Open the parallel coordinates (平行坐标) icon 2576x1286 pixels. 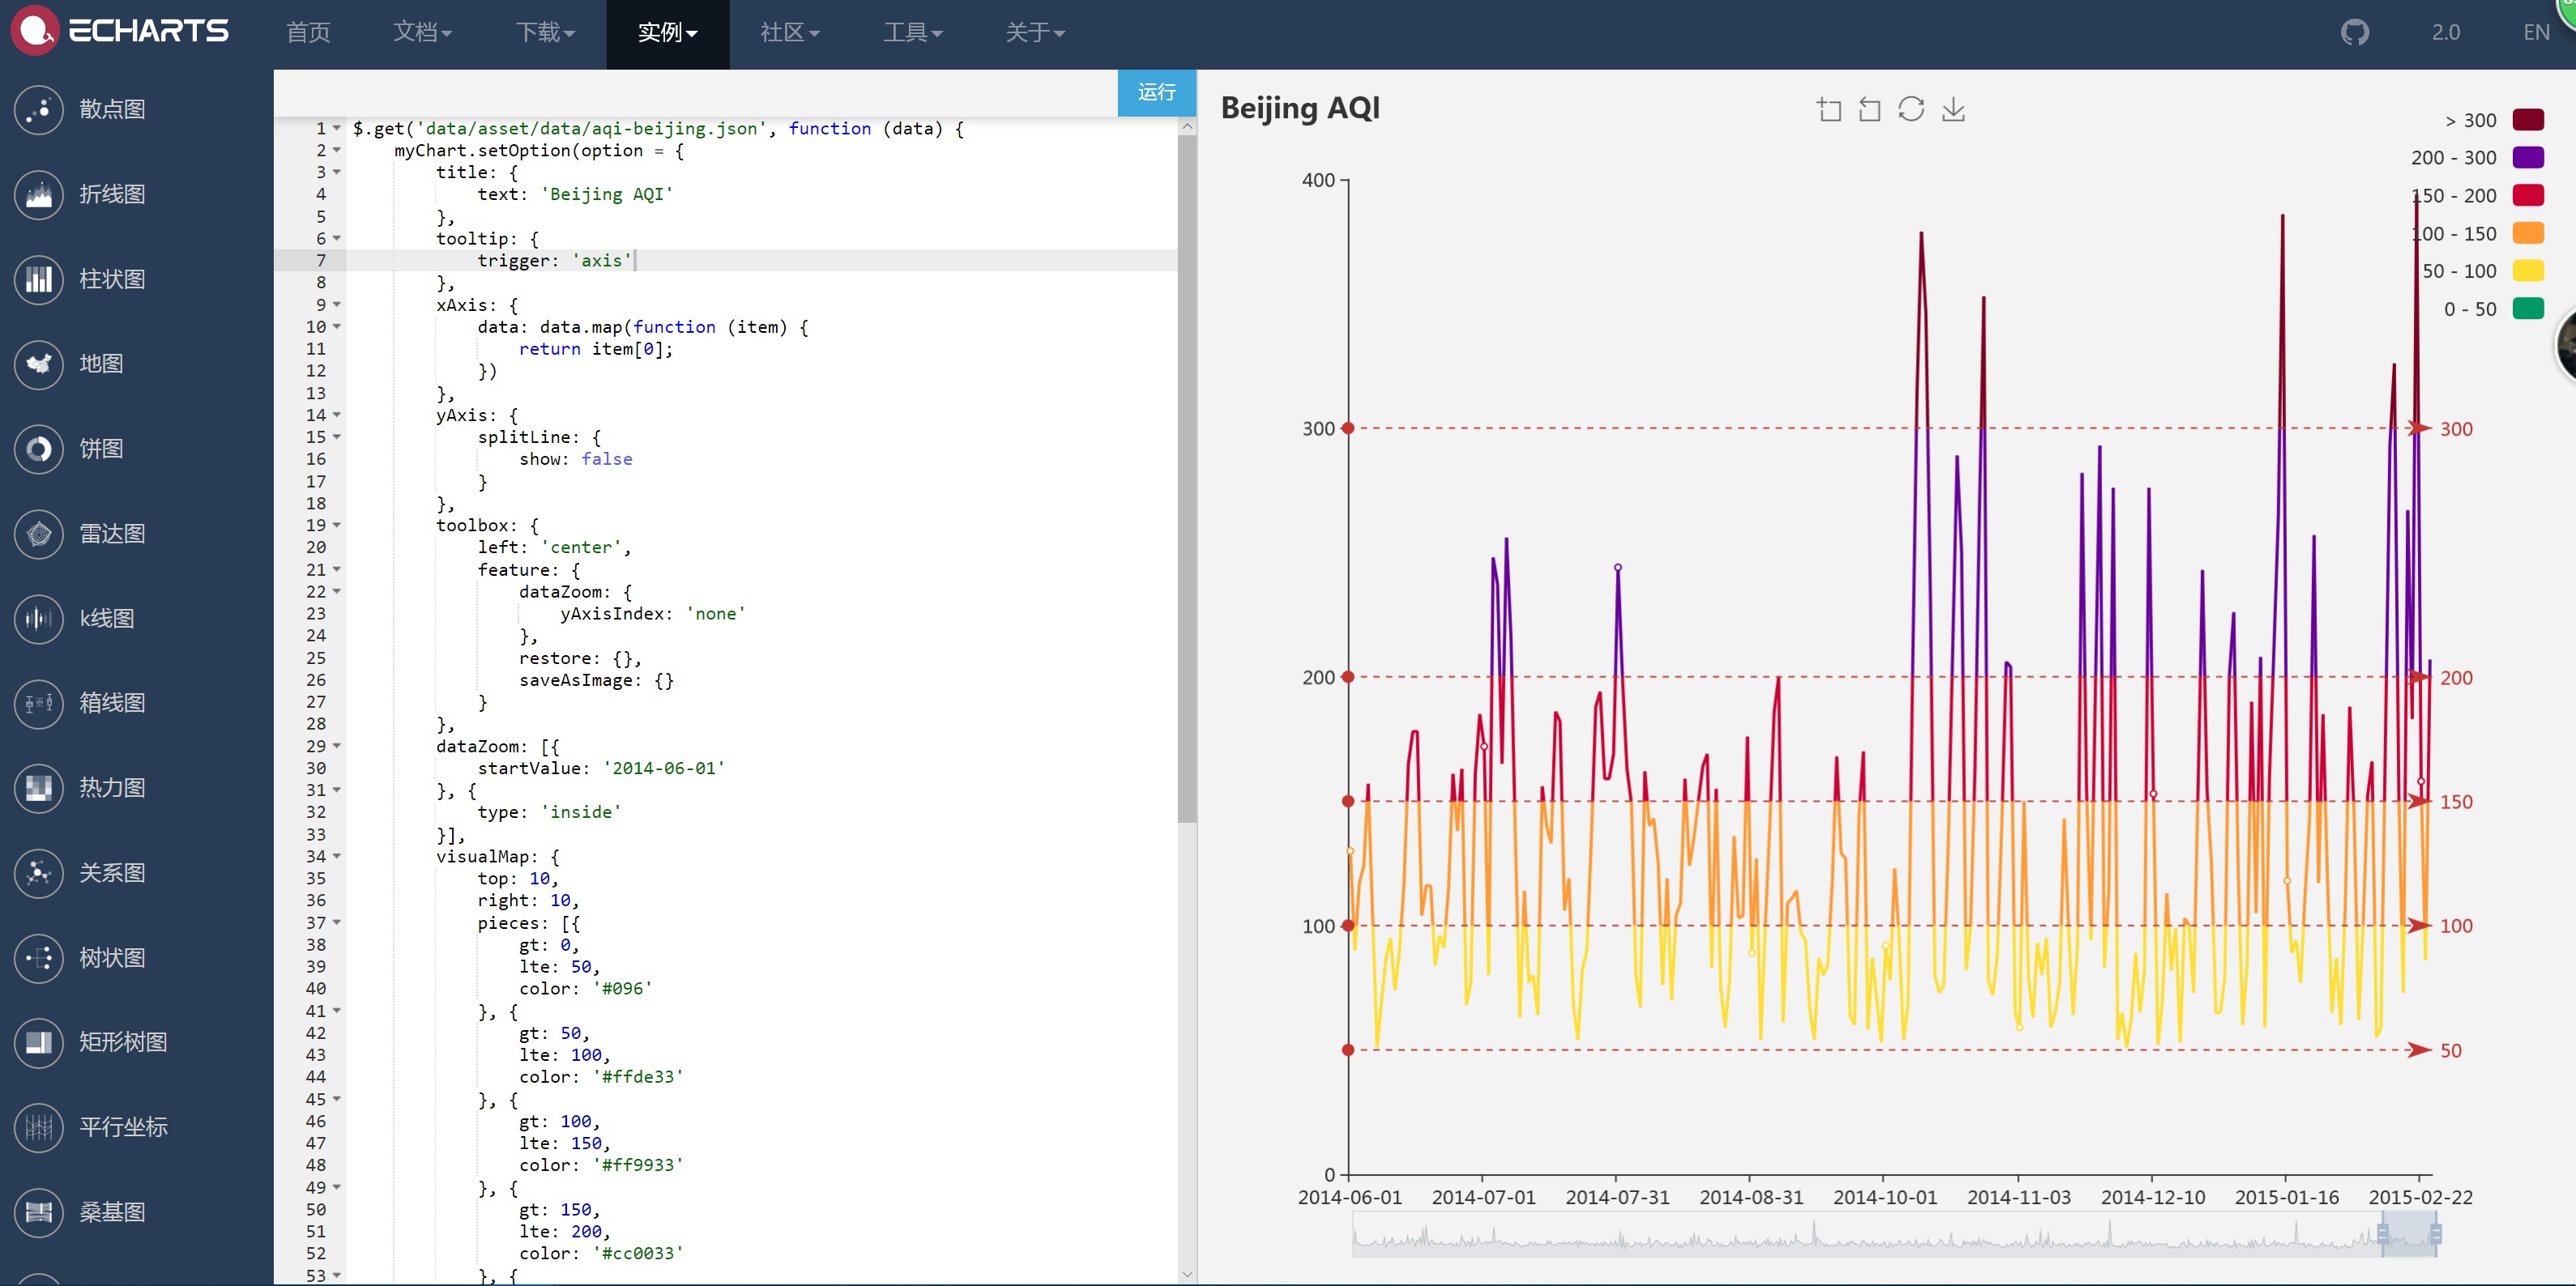coord(39,1127)
